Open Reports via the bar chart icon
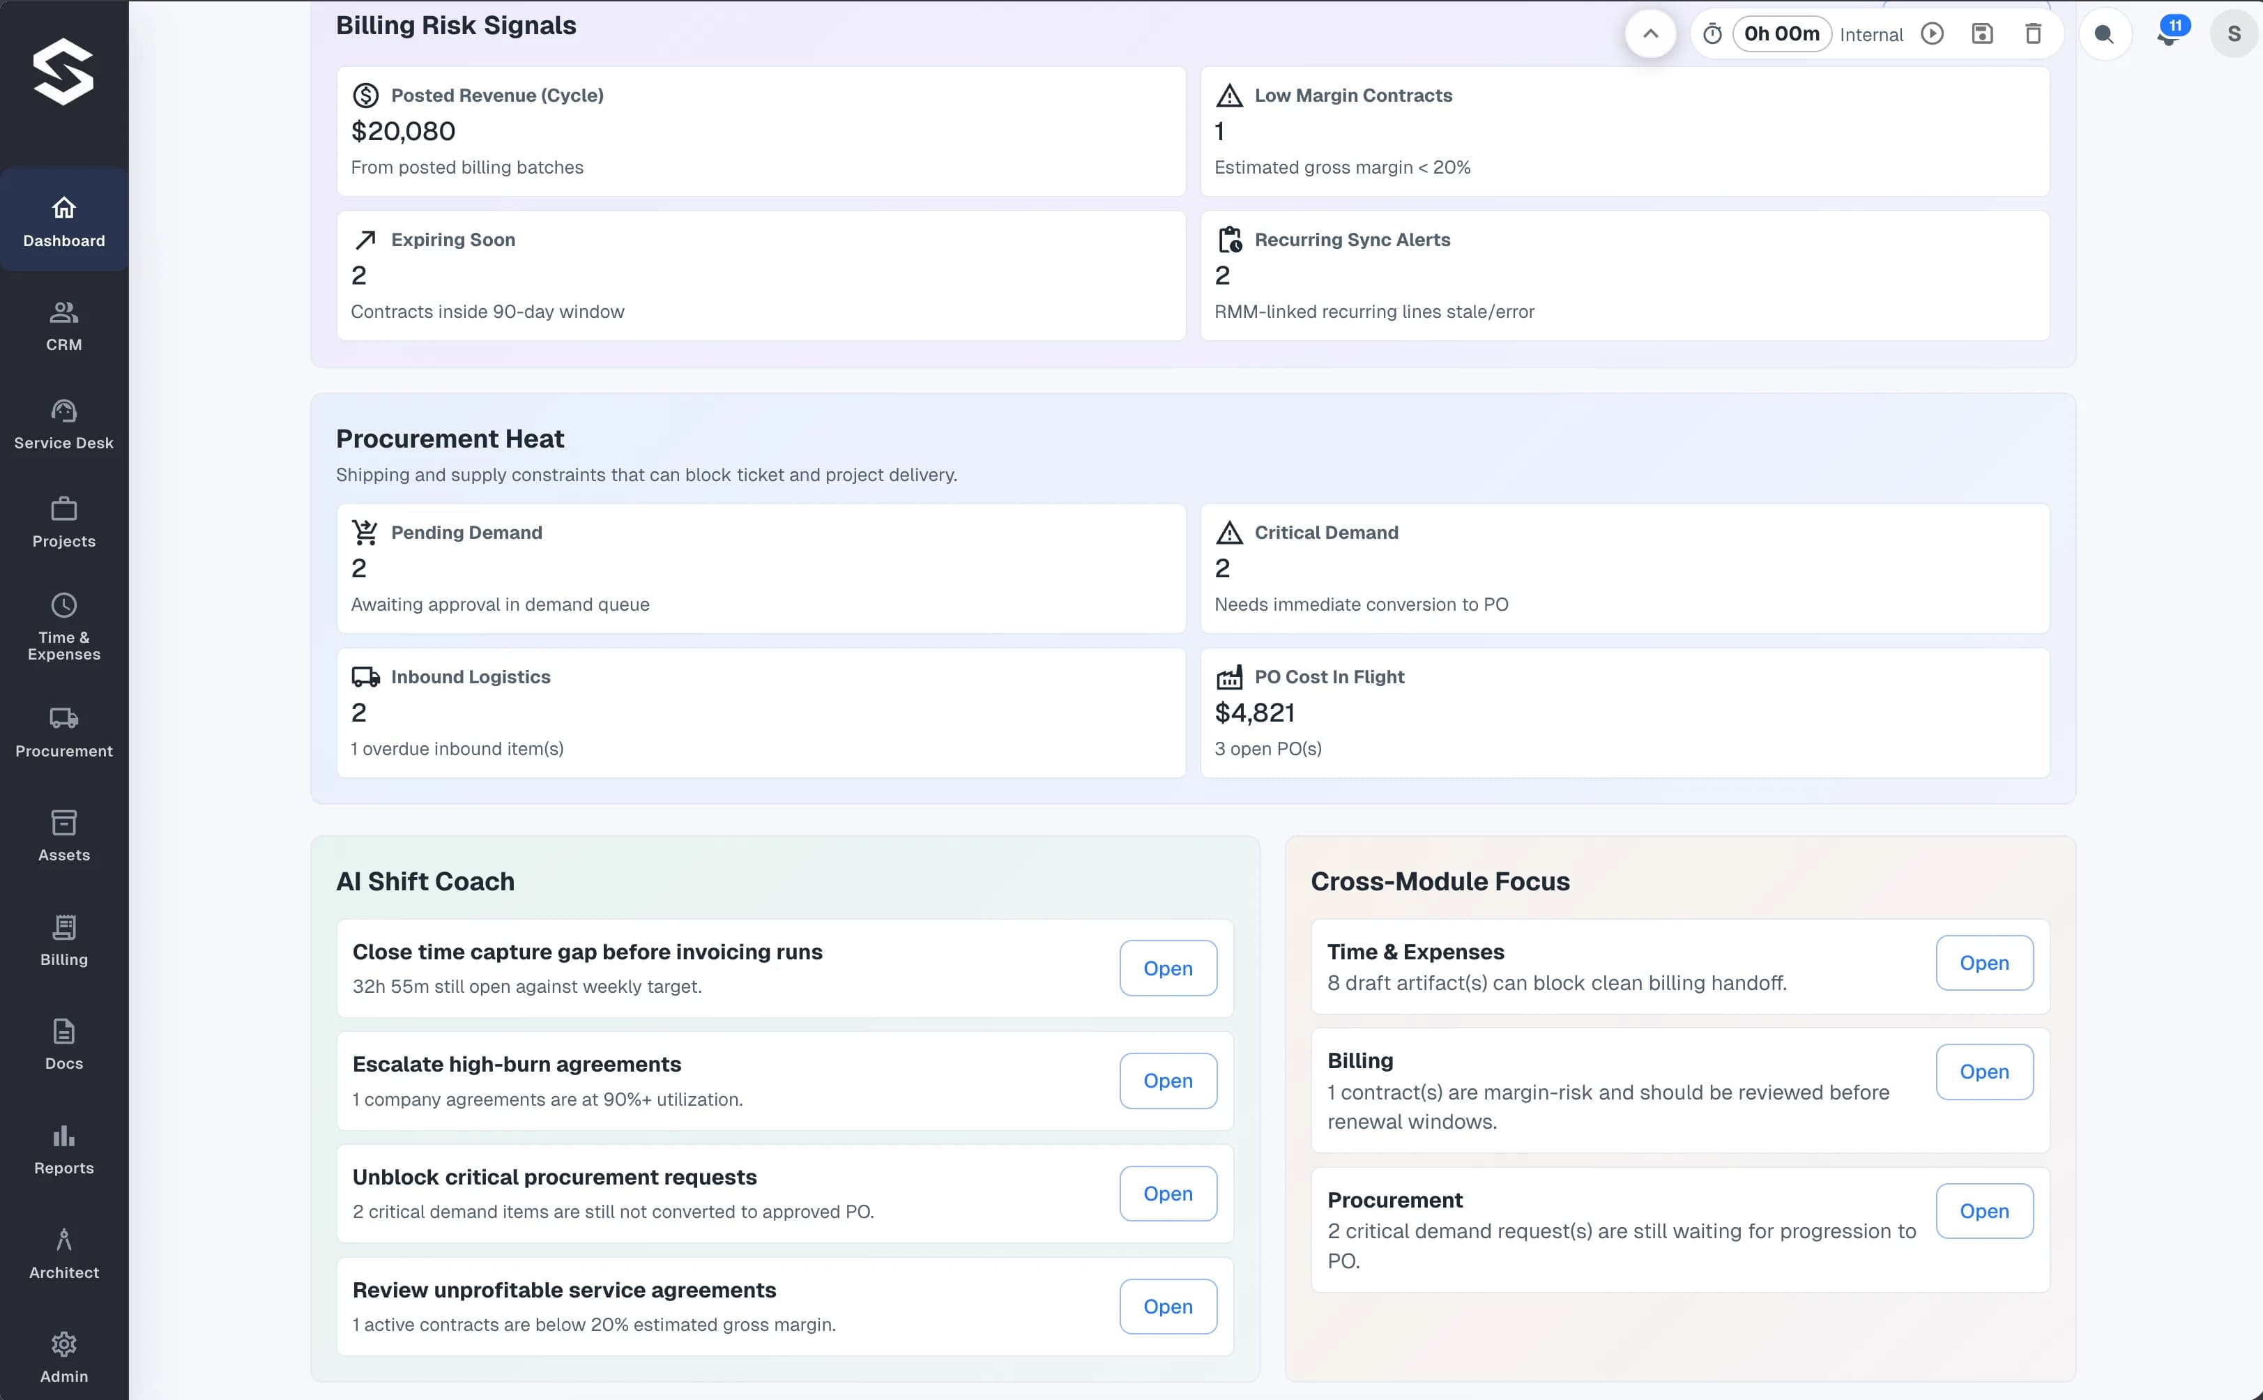The width and height of the screenshot is (2263, 1400). (63, 1136)
